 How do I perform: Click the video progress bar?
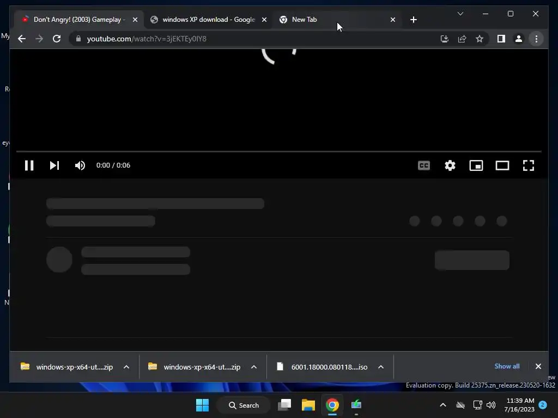[278, 151]
